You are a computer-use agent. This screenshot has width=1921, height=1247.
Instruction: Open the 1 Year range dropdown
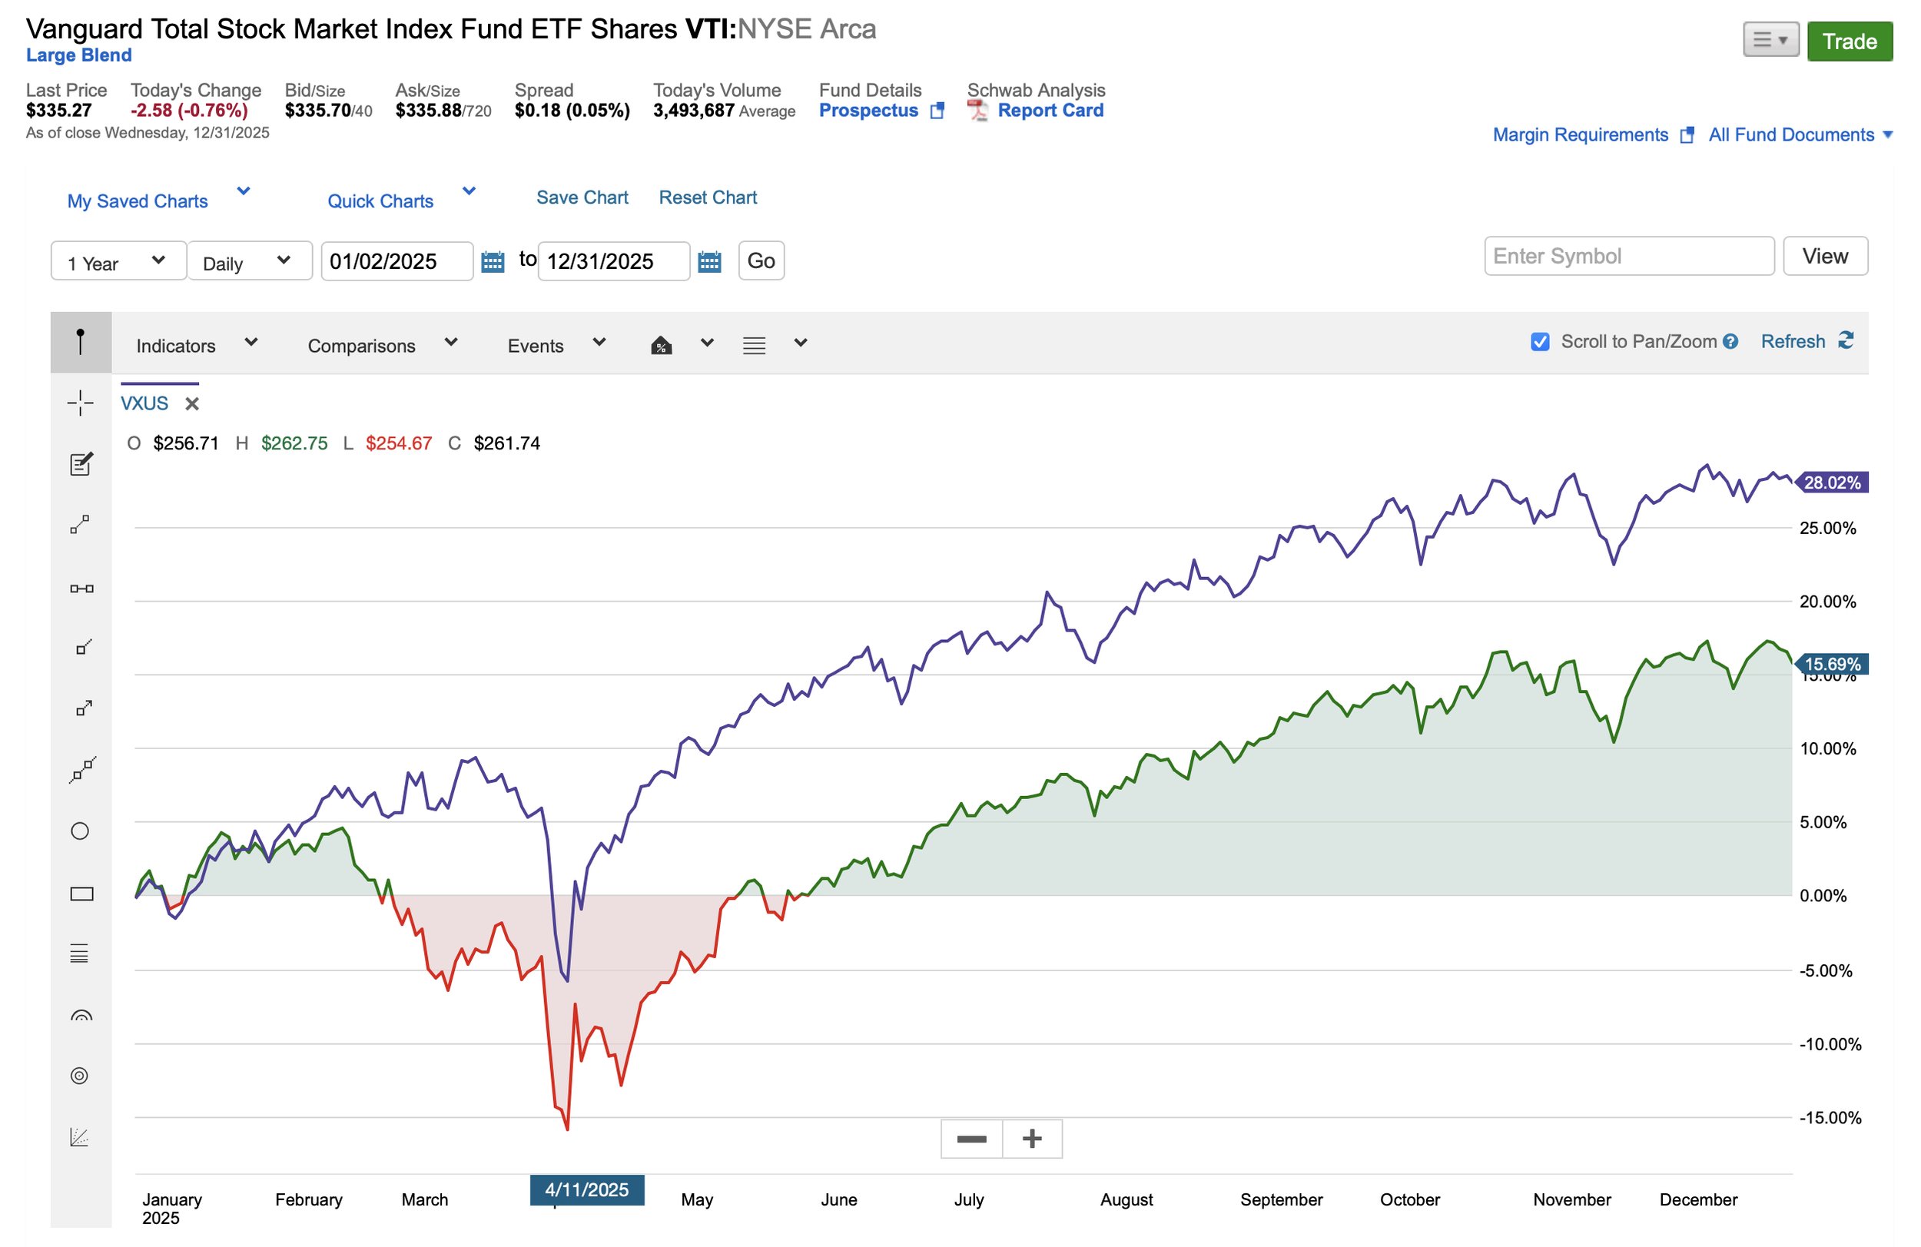click(x=118, y=261)
